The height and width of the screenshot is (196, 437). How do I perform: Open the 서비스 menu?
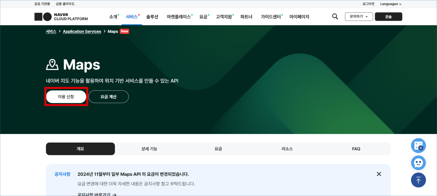(x=132, y=17)
